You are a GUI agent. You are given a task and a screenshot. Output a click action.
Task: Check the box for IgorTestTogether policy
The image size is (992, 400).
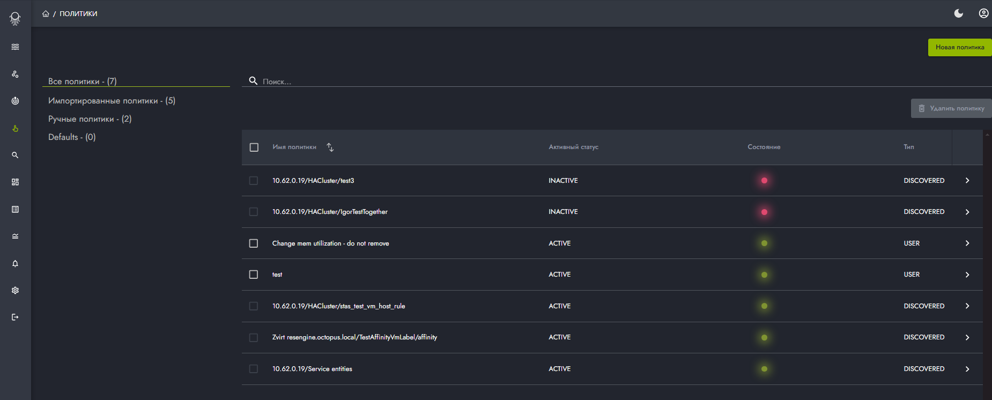coord(254,212)
